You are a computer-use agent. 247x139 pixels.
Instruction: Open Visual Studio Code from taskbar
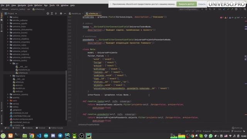(x=39, y=136)
